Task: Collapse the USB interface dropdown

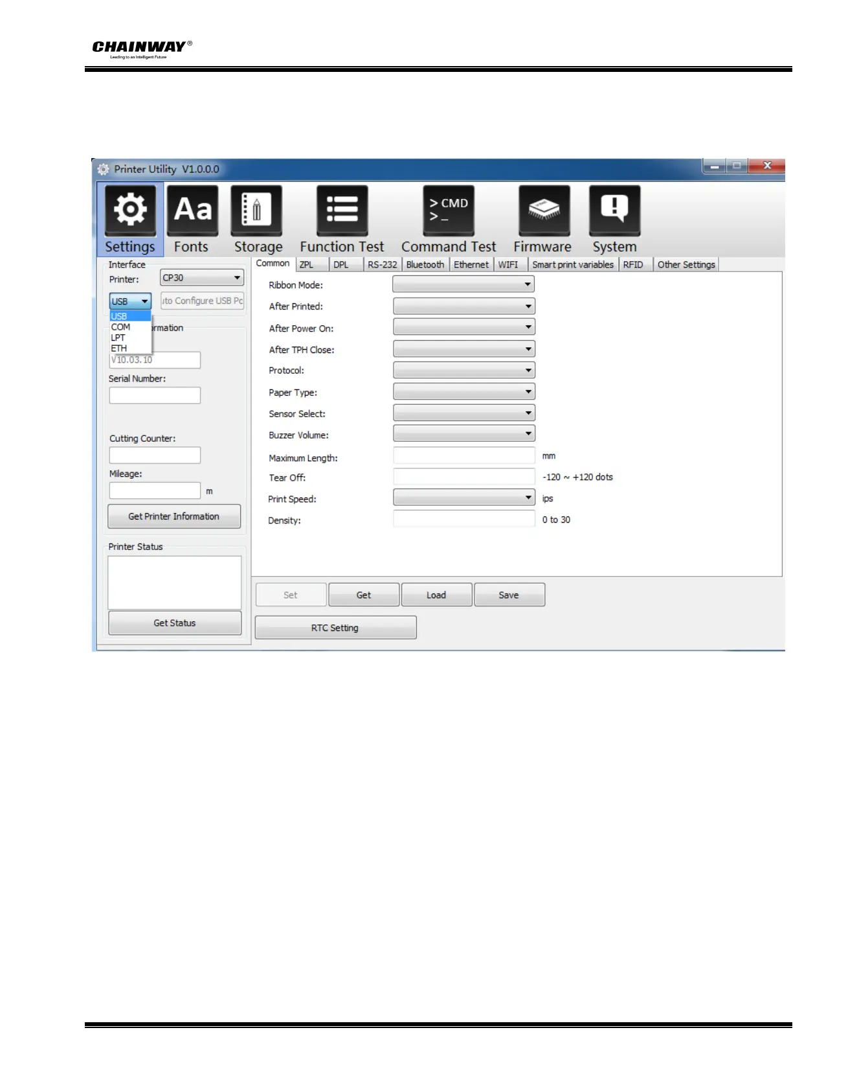Action: [x=130, y=301]
